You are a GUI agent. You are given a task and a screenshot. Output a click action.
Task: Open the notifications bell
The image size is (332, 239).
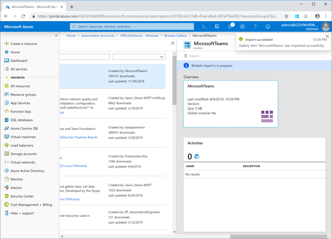229,26
